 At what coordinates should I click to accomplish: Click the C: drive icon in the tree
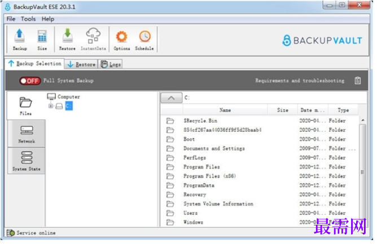click(59, 106)
